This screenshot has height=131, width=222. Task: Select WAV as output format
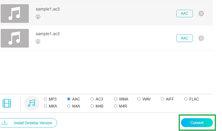[139, 99]
